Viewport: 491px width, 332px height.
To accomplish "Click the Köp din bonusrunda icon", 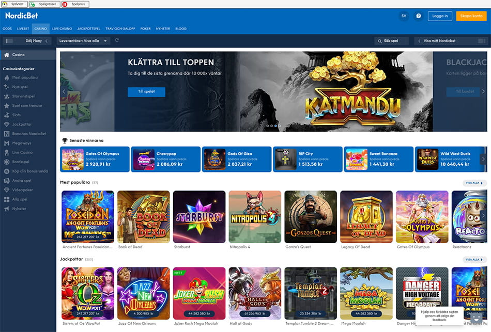I will click(7, 171).
